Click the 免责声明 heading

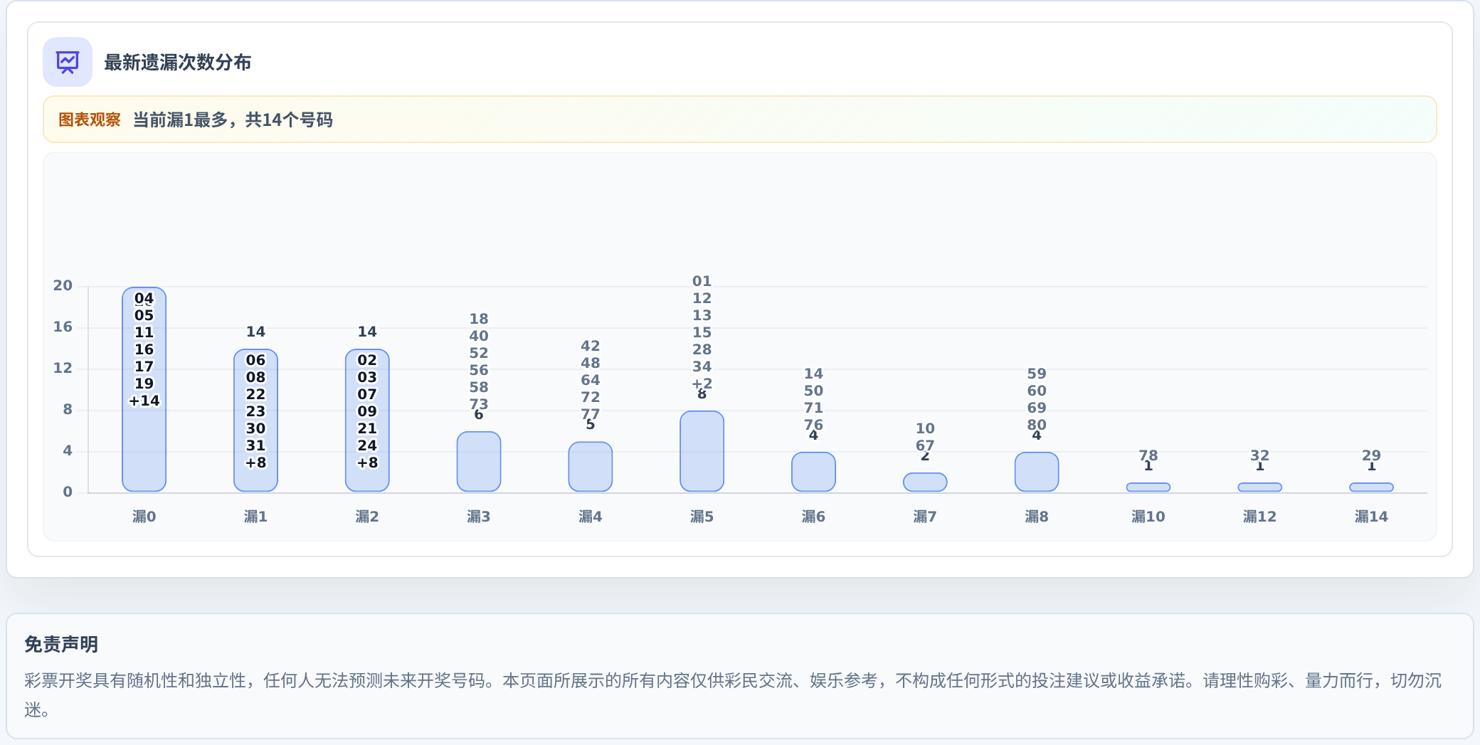coord(61,645)
